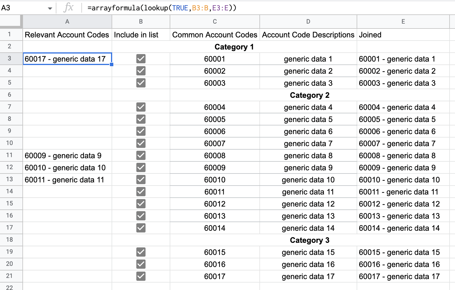
Task: Open the name box dropdown arrow
Action: click(50, 8)
